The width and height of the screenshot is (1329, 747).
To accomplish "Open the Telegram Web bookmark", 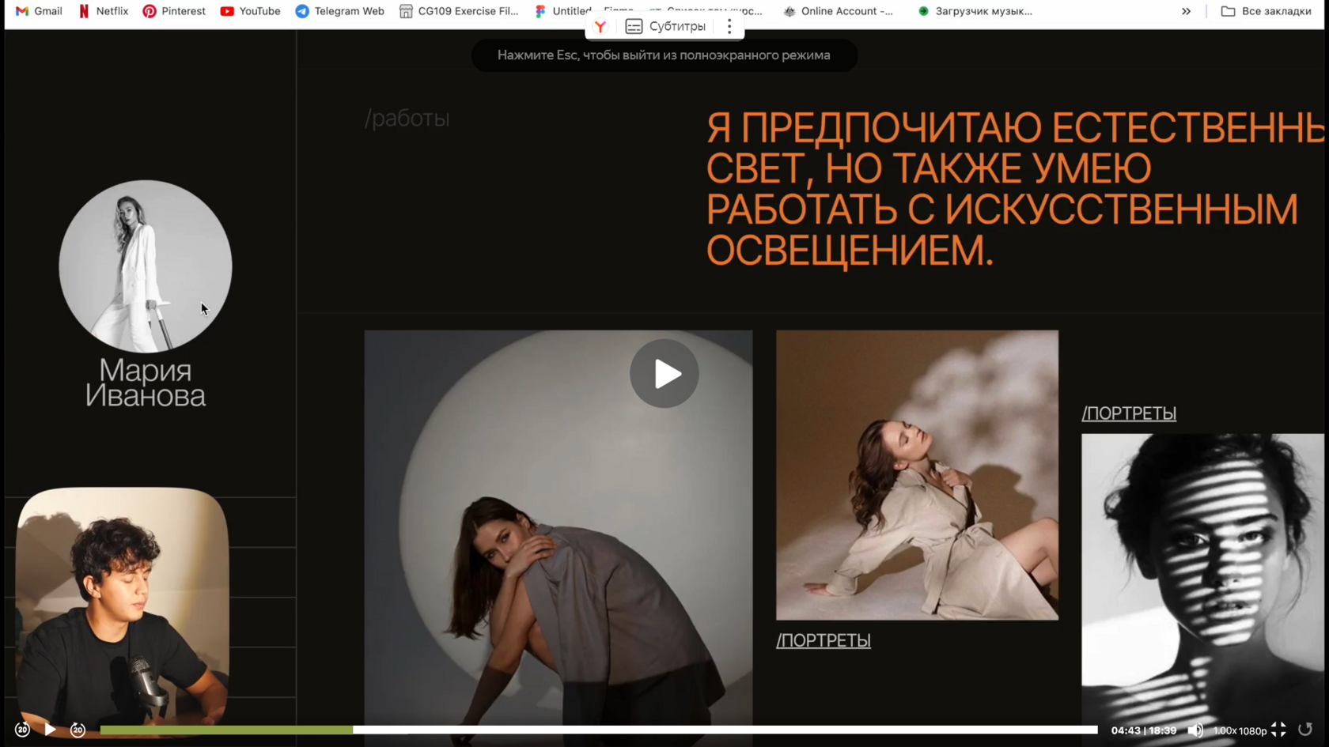I will tap(340, 11).
